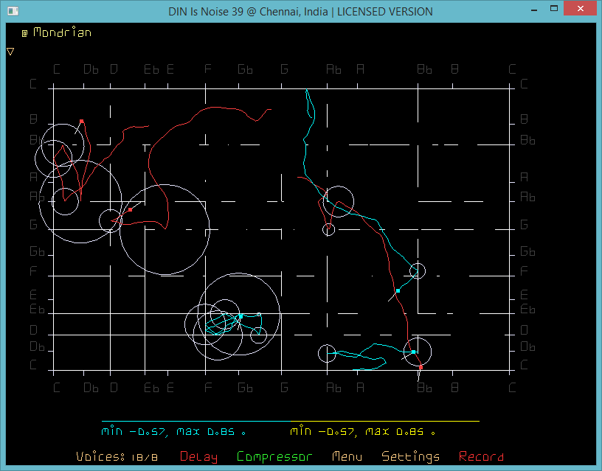Open the window system menu icon in title bar

pyautogui.click(x=11, y=11)
